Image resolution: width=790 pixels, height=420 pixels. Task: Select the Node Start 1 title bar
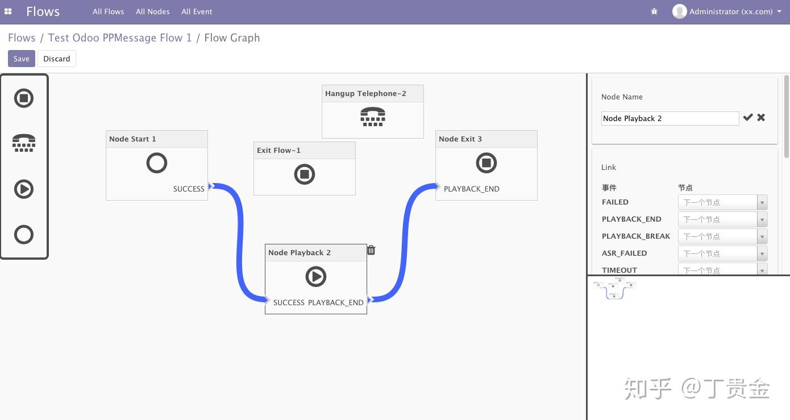(x=157, y=139)
